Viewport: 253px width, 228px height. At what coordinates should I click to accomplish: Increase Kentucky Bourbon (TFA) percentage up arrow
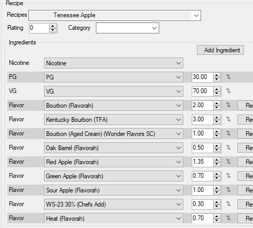click(217, 118)
